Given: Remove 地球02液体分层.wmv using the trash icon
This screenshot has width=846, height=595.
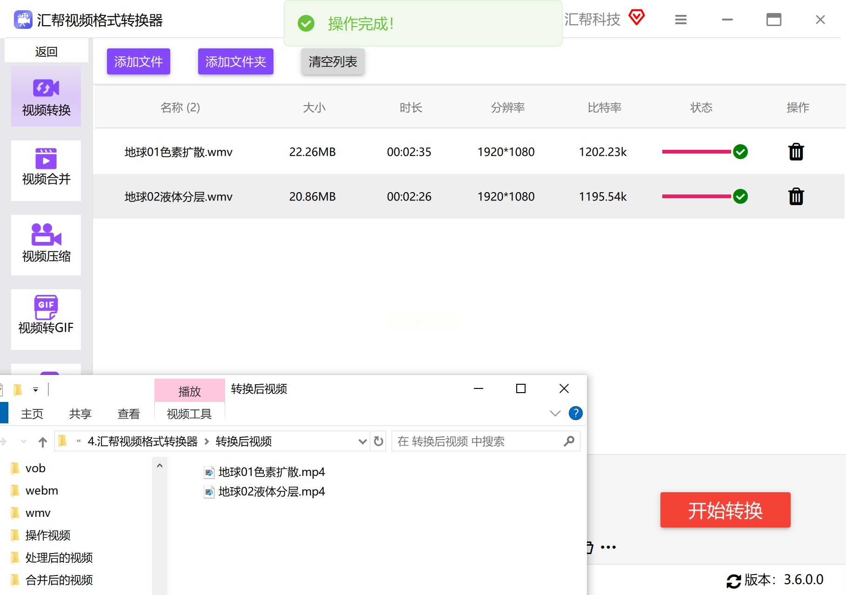Looking at the screenshot, I should (x=796, y=196).
